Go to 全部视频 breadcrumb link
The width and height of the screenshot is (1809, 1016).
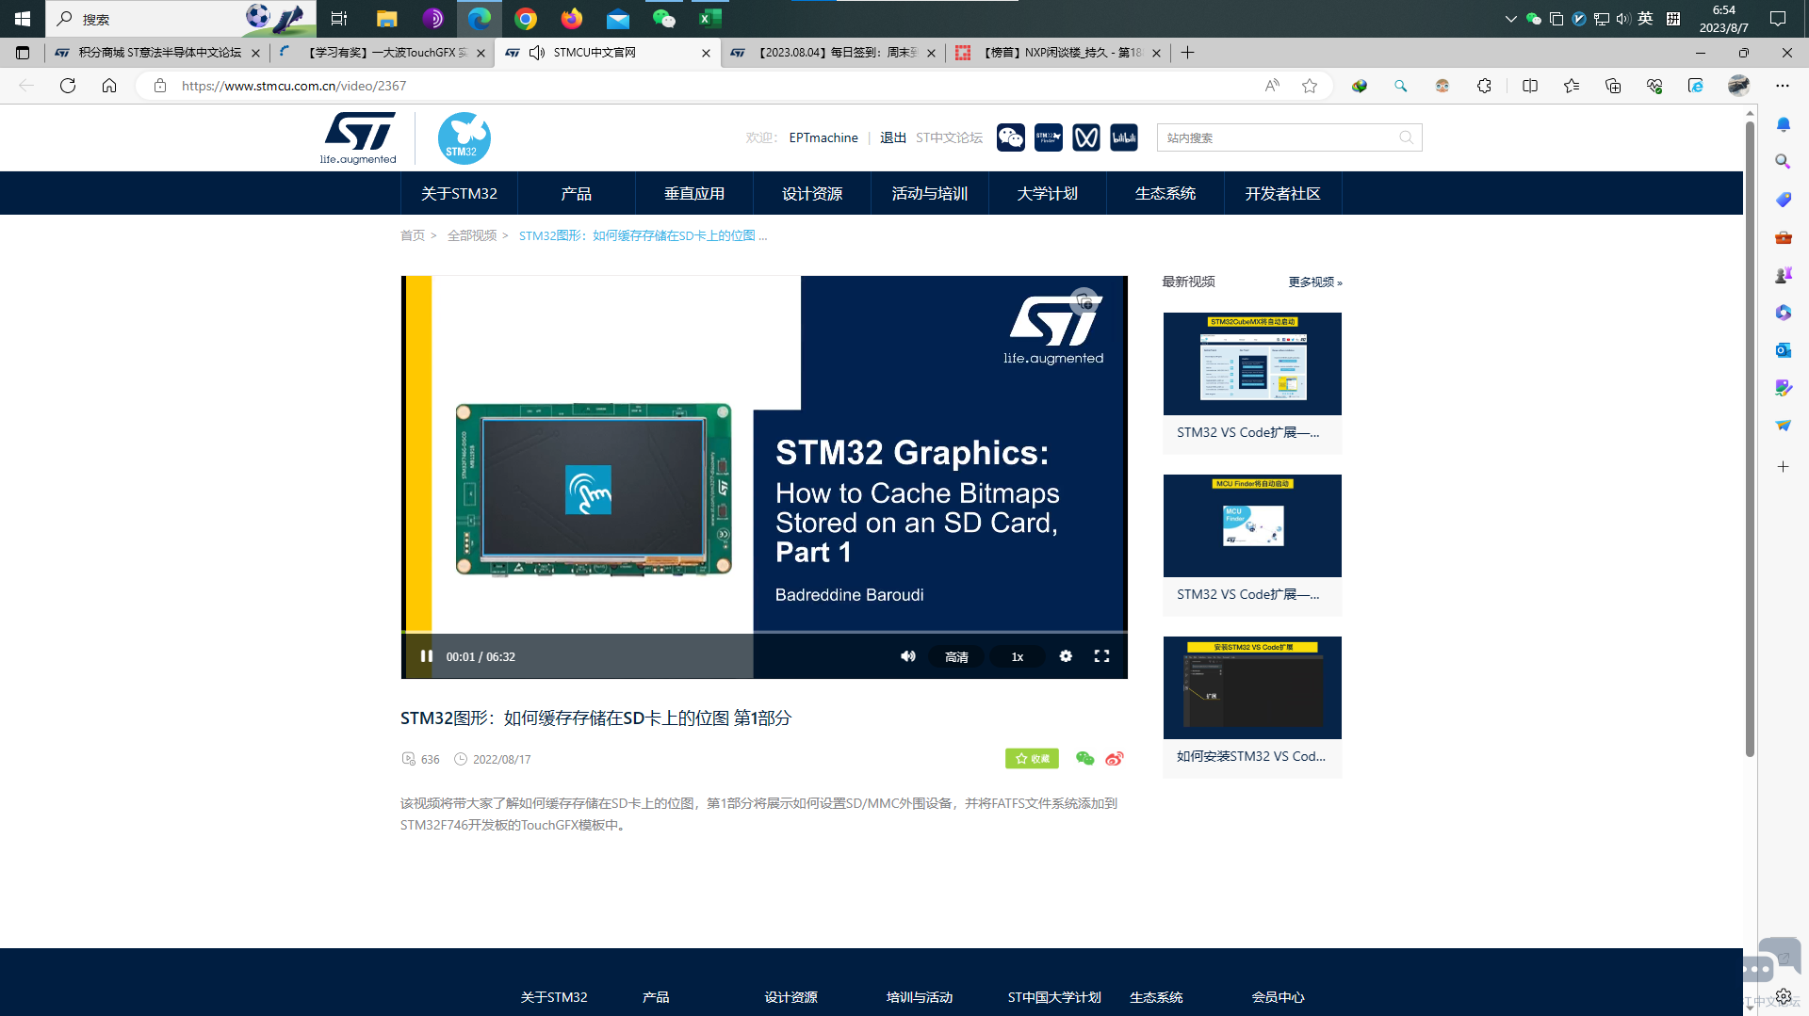472,235
